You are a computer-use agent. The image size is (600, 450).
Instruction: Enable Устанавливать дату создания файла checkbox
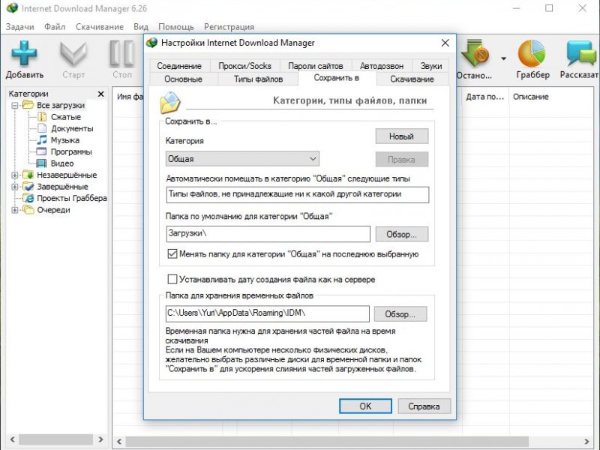[172, 279]
